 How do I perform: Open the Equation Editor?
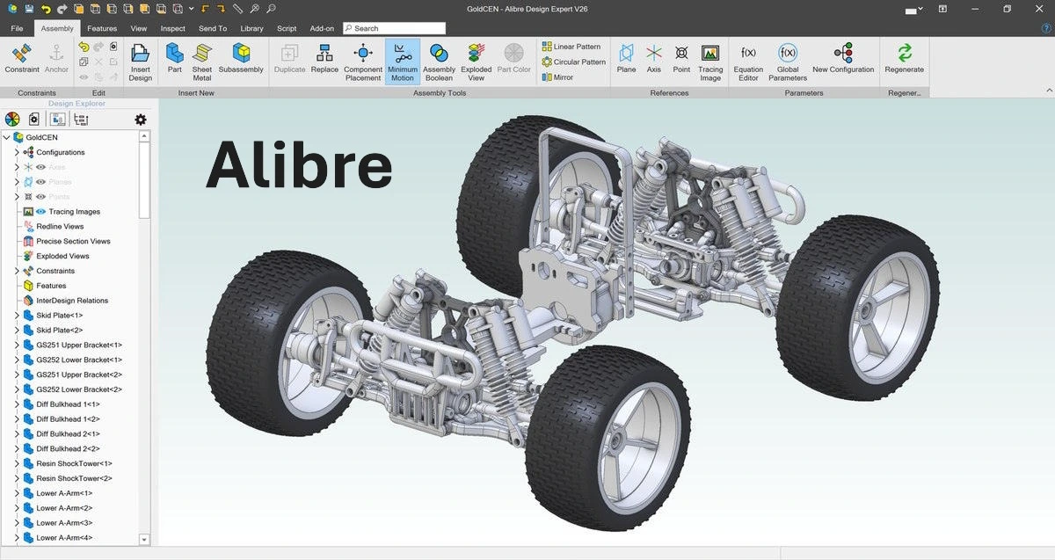click(748, 62)
